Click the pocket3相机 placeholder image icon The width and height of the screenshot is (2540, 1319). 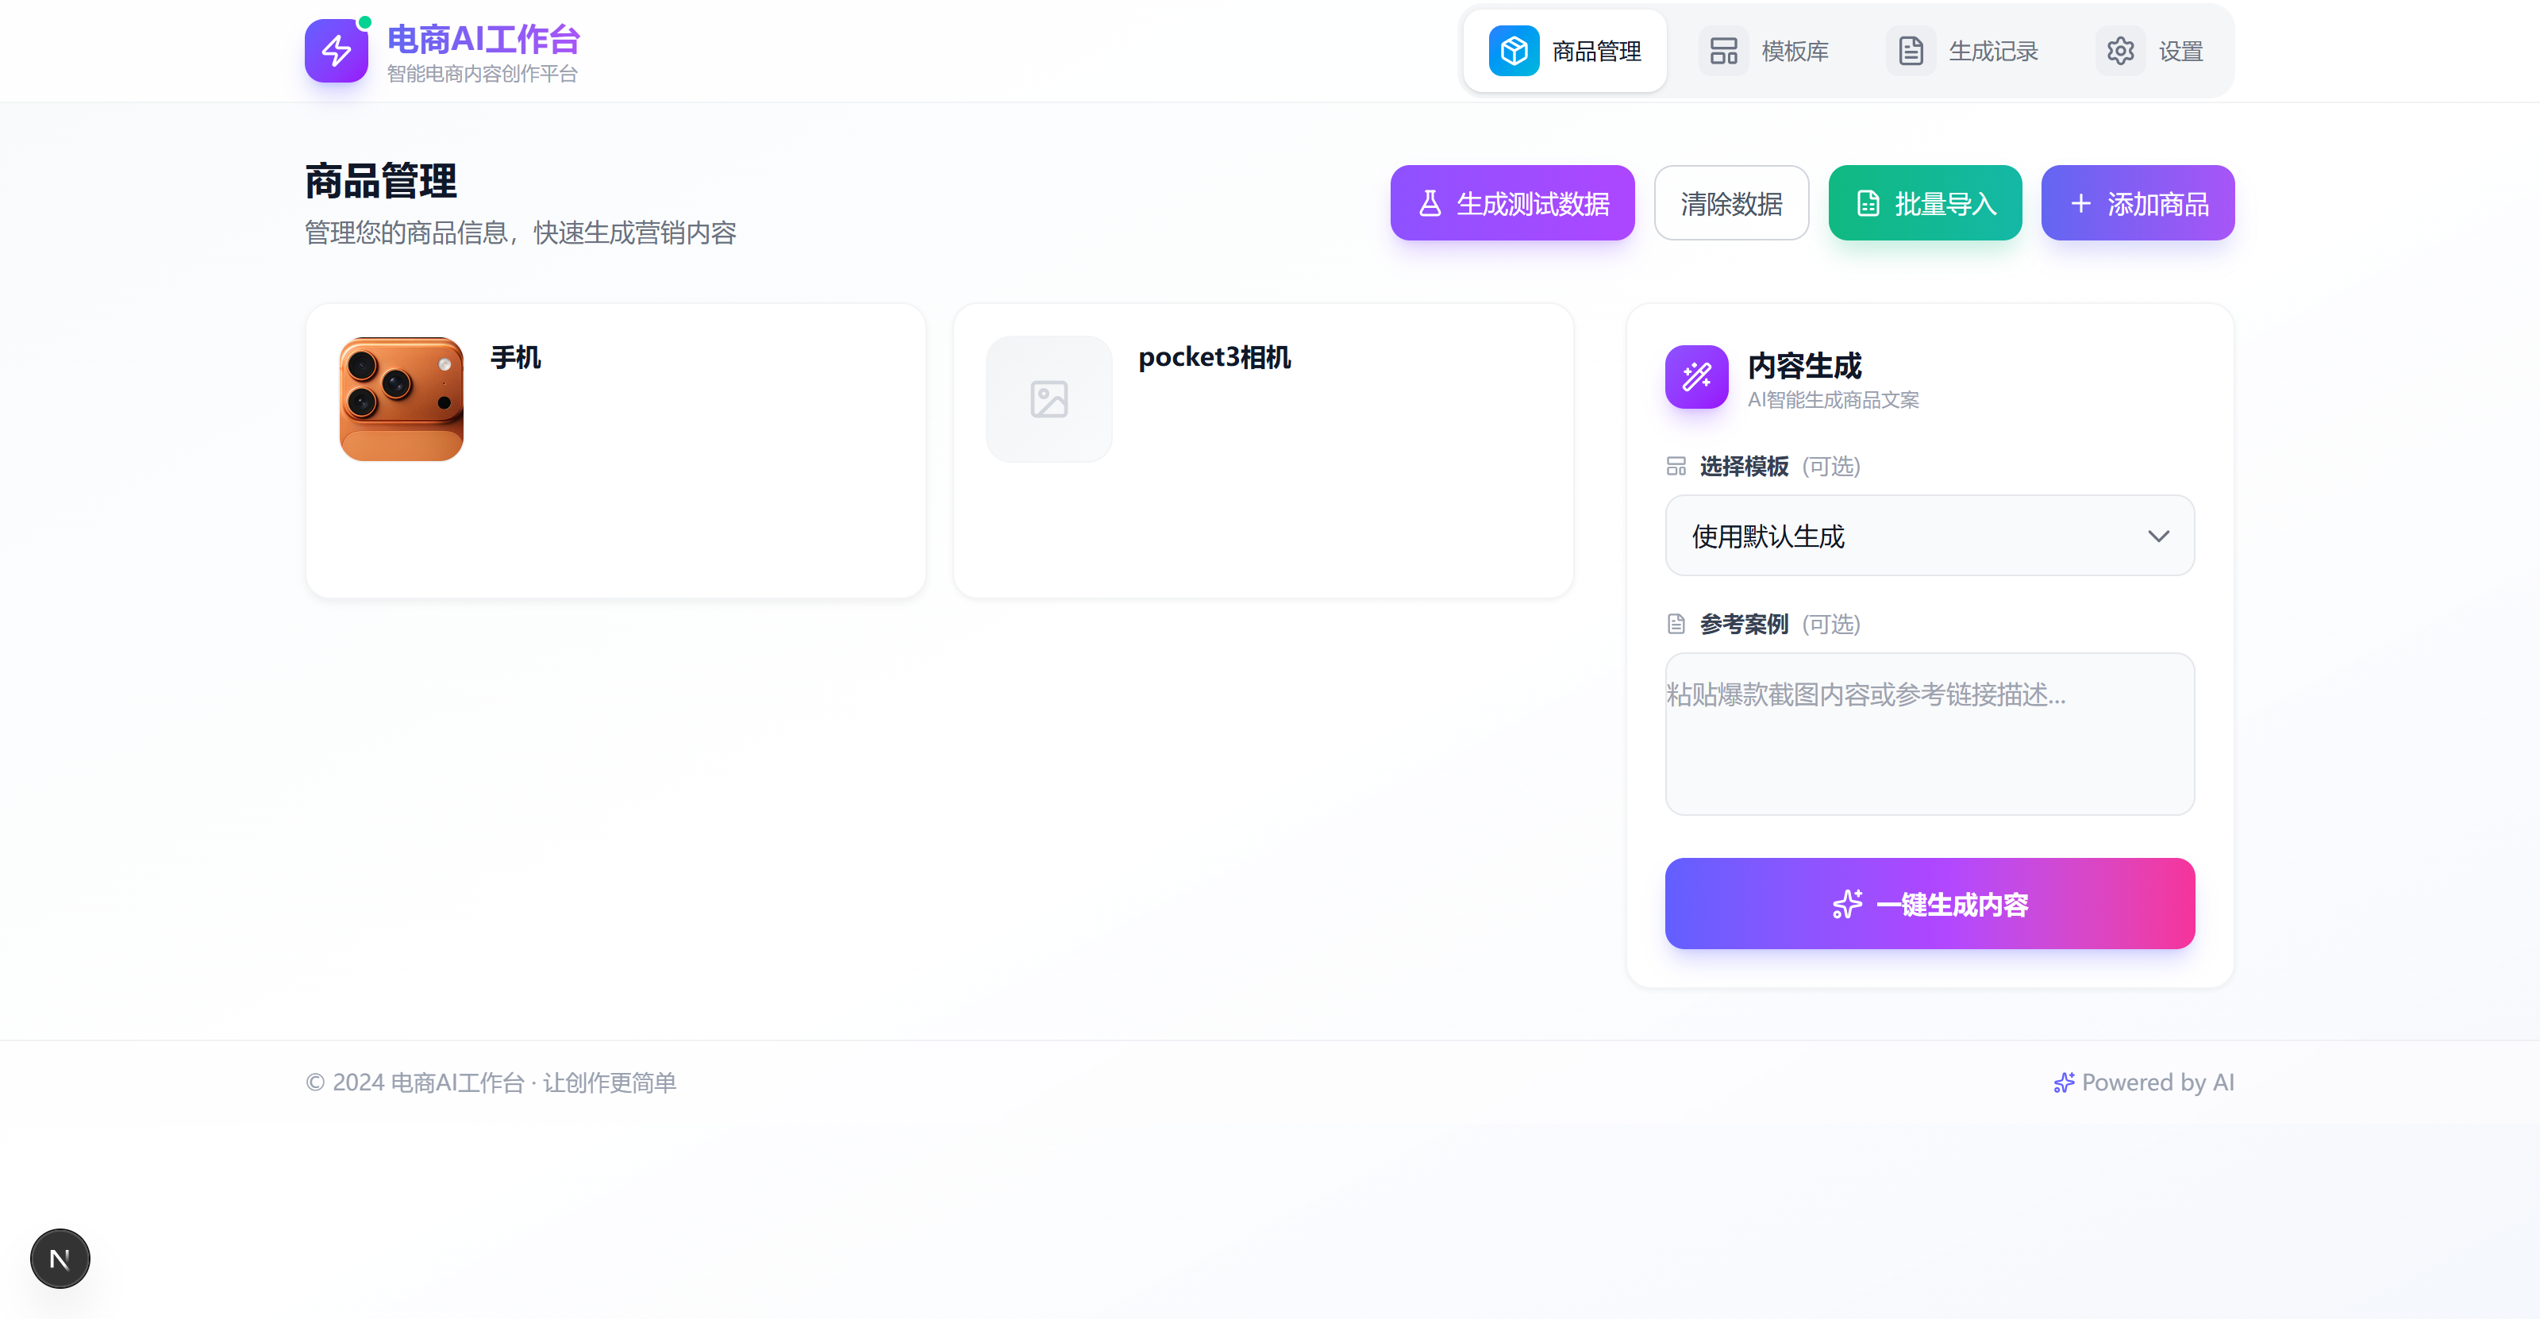tap(1049, 399)
